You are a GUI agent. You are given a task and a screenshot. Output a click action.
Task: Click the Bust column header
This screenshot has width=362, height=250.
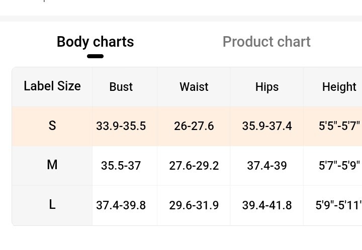[x=121, y=87]
